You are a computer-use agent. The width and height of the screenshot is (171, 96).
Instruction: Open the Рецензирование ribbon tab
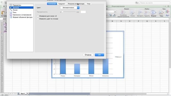pos(118,6)
